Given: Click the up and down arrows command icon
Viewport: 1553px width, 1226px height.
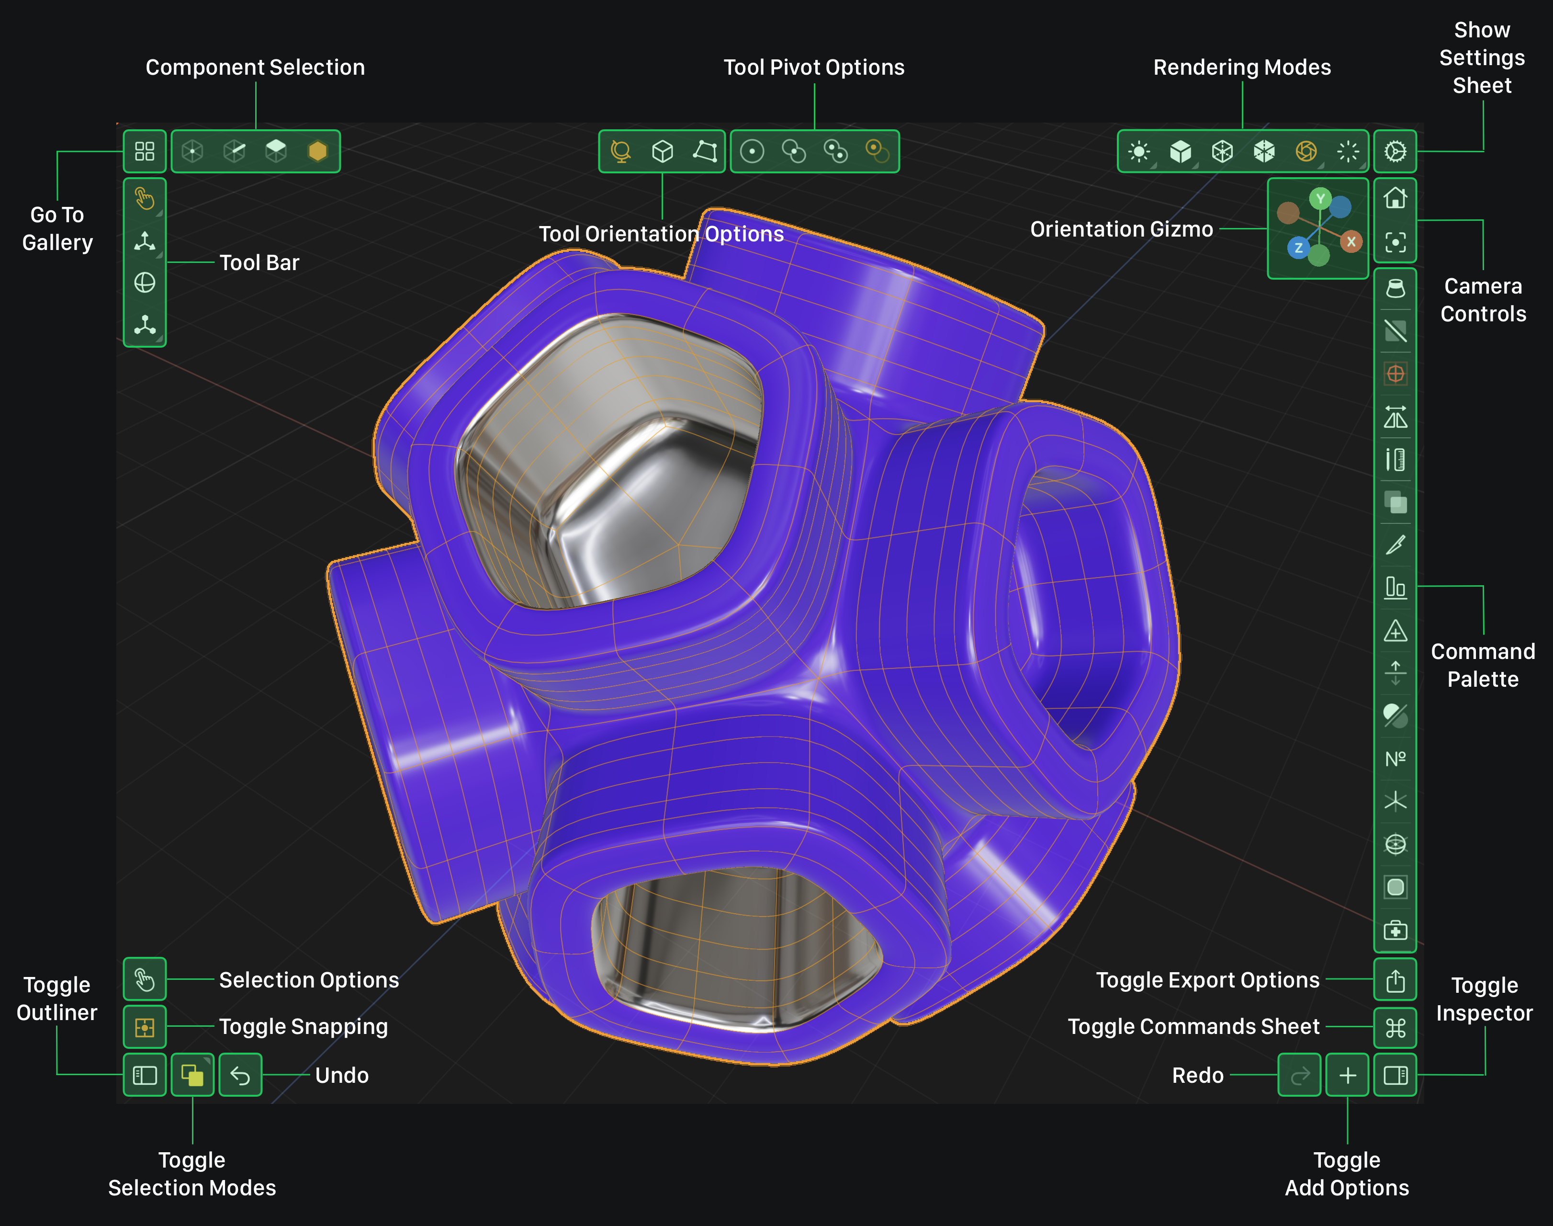Looking at the screenshot, I should tap(1395, 673).
